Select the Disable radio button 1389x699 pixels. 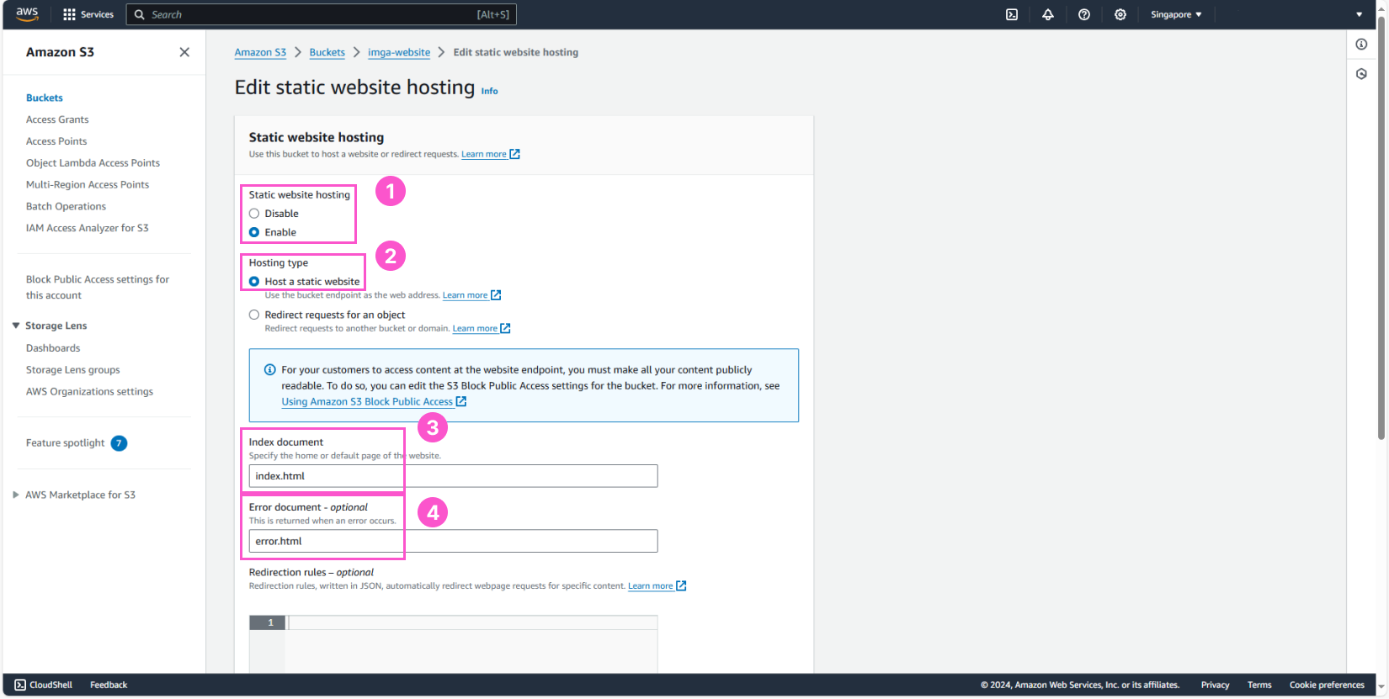click(254, 214)
